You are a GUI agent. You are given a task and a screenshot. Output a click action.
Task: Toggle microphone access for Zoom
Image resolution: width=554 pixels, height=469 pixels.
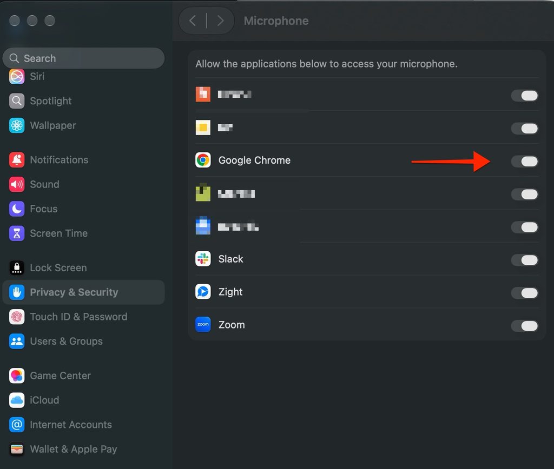pos(525,326)
